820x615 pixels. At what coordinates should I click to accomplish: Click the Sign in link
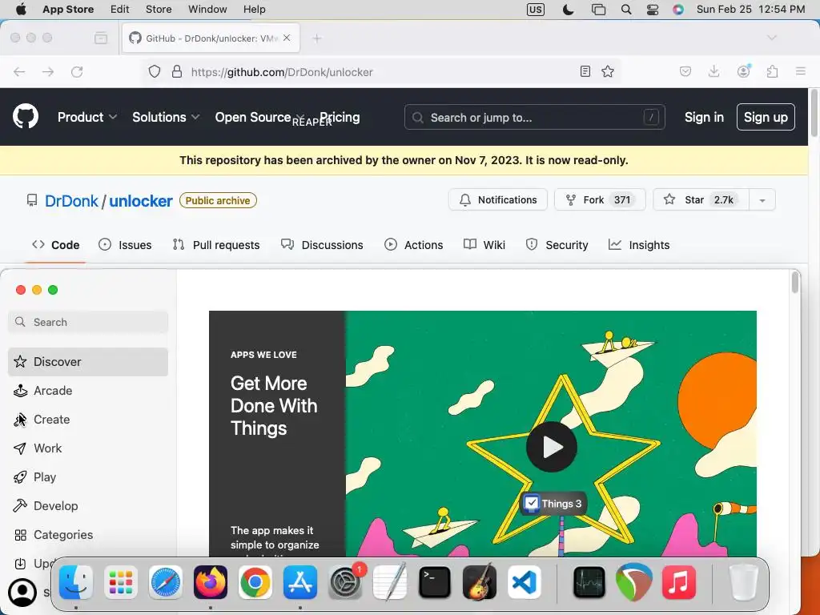click(x=704, y=117)
